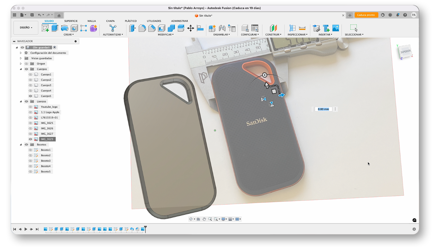Select the Extrude tool
Screen dimensions: 440x247
click(55, 28)
